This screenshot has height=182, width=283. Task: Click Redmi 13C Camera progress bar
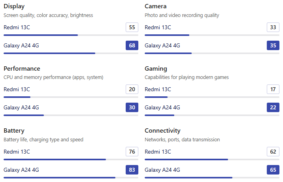tap(212, 35)
